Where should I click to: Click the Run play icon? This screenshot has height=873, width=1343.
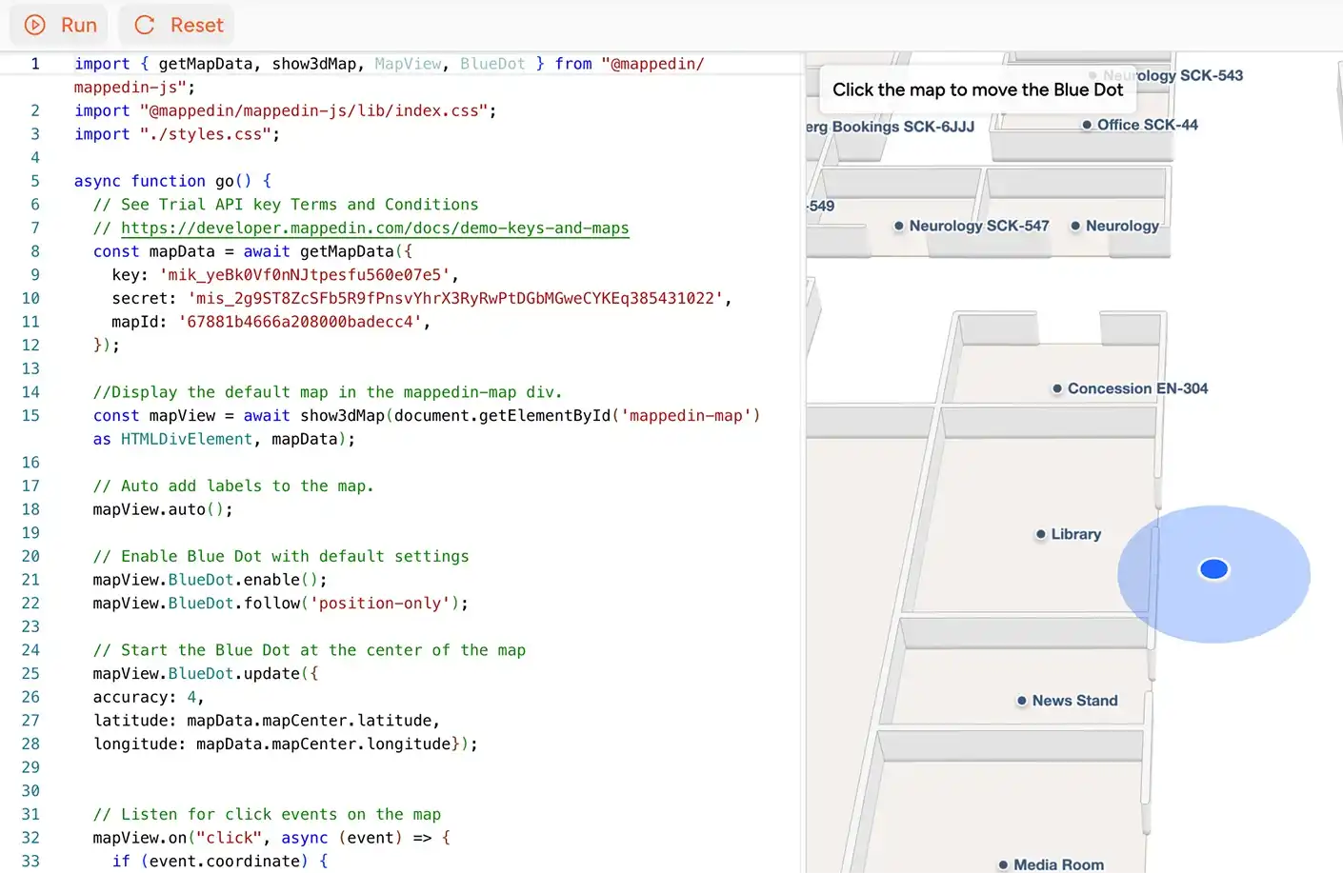[35, 26]
